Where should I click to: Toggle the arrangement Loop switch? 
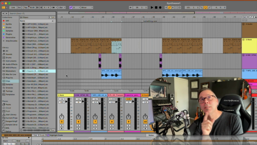pos(205,7)
